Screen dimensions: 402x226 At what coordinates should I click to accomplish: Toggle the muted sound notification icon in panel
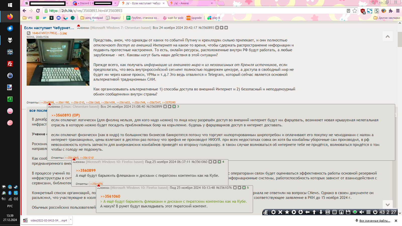(362, 212)
